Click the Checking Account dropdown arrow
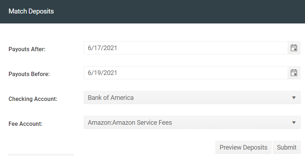This screenshot has width=305, height=156. pos(294,98)
